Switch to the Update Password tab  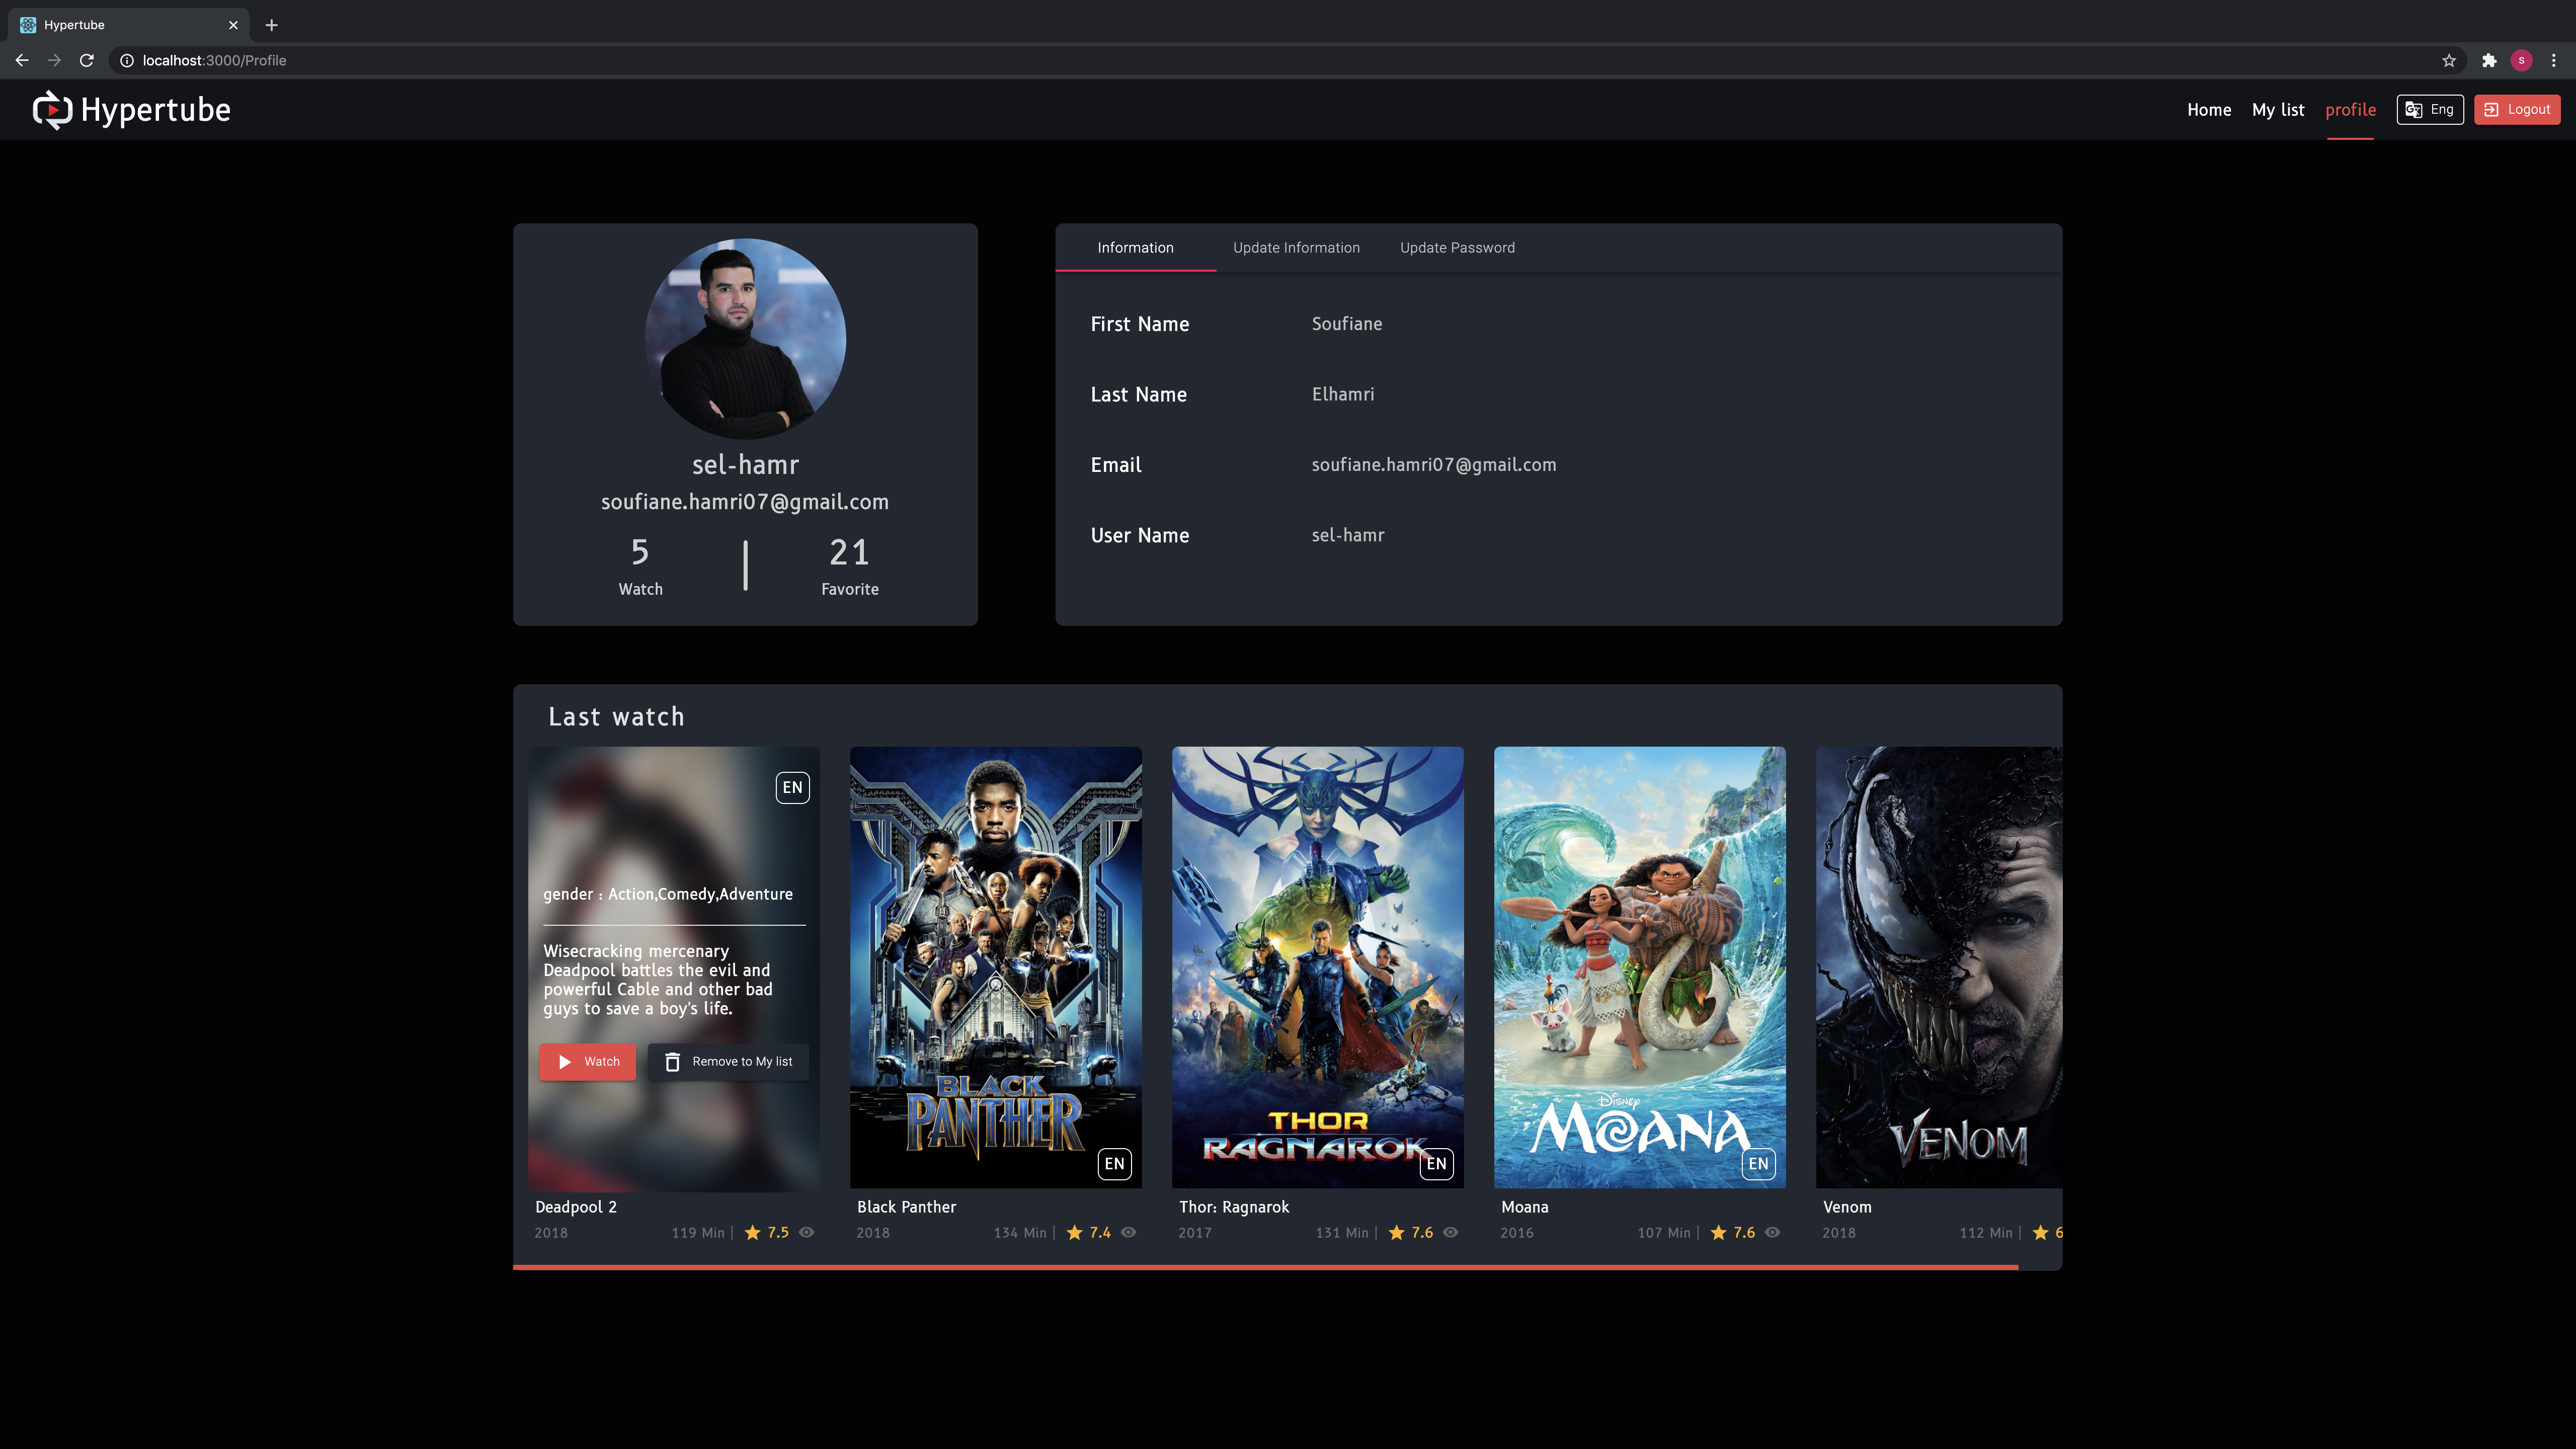(1457, 248)
